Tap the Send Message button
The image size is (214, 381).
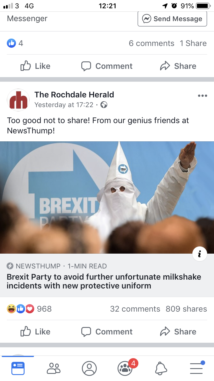[172, 19]
